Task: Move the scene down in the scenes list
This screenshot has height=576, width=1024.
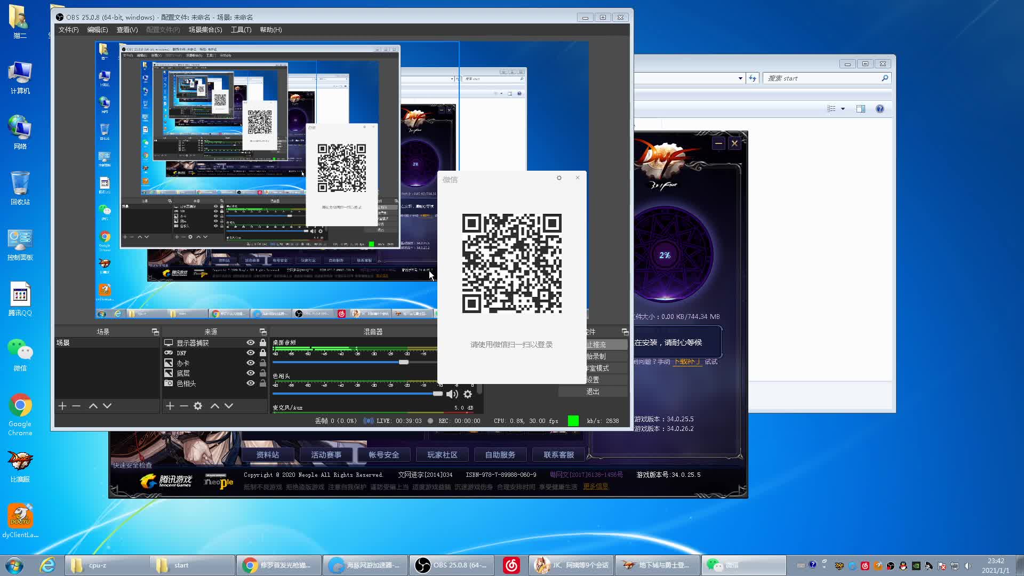Action: pyautogui.click(x=107, y=406)
